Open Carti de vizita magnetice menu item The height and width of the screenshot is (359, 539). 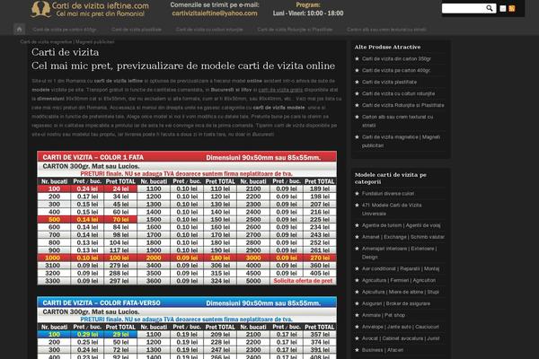tap(67, 41)
